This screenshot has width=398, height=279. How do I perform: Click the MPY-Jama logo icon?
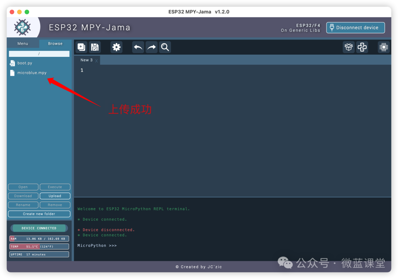[x=22, y=27]
